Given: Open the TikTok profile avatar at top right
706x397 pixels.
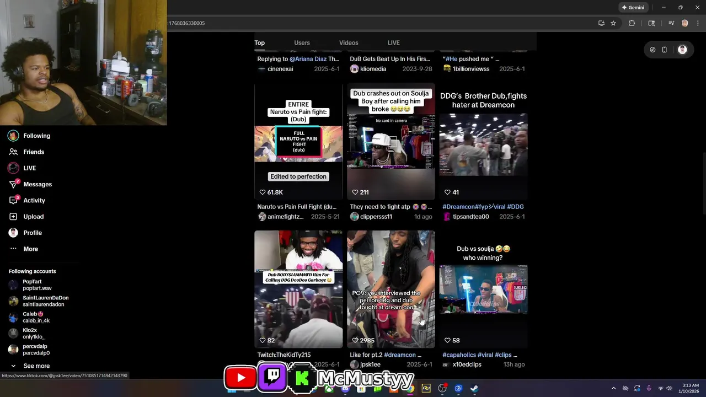Looking at the screenshot, I should pos(682,50).
